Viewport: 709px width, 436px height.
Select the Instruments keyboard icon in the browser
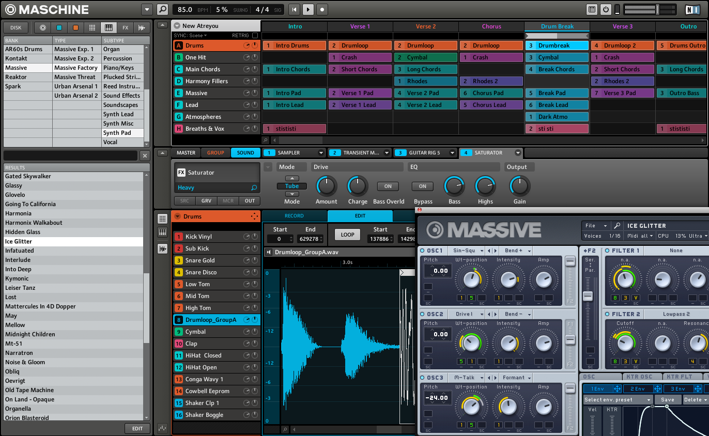[x=109, y=28]
